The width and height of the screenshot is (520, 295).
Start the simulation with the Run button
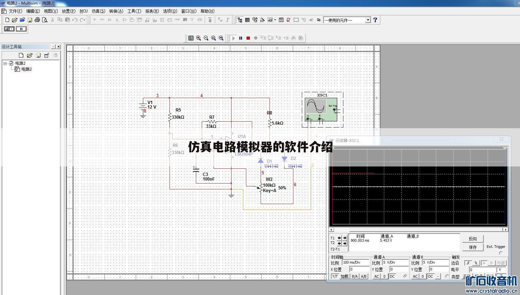234,38
